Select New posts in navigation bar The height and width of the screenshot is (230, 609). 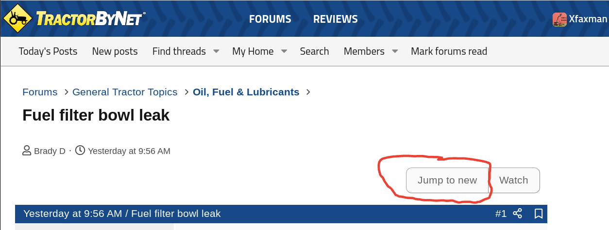(115, 51)
